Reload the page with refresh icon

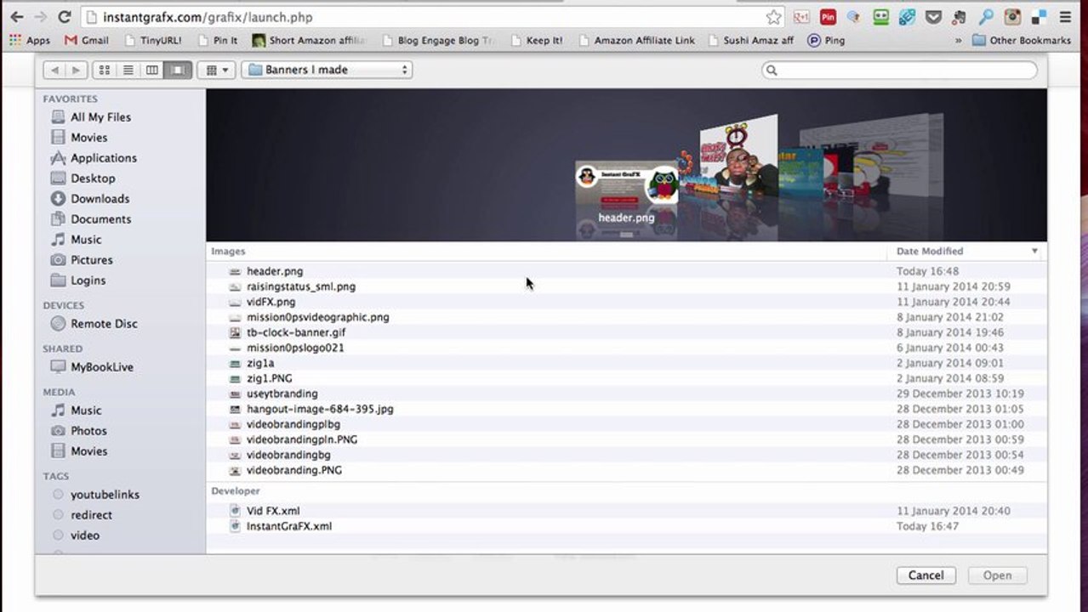[65, 17]
